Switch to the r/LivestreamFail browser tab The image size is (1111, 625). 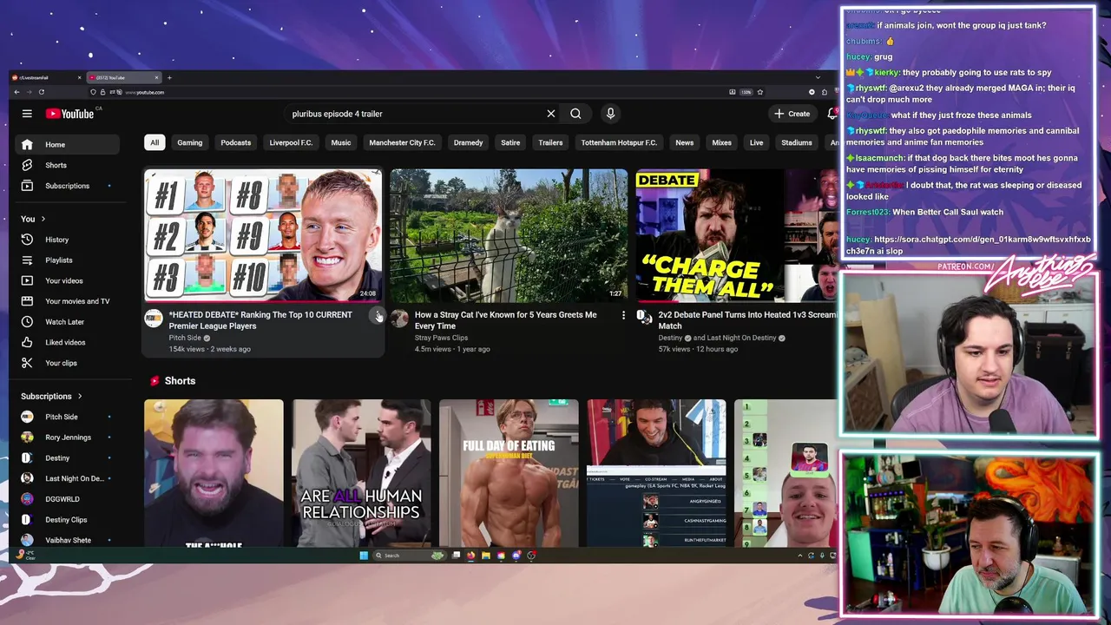tap(45, 78)
